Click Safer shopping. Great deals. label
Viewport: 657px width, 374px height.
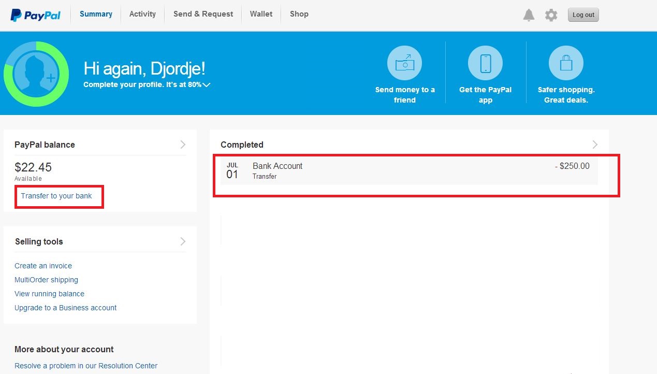tap(566, 95)
